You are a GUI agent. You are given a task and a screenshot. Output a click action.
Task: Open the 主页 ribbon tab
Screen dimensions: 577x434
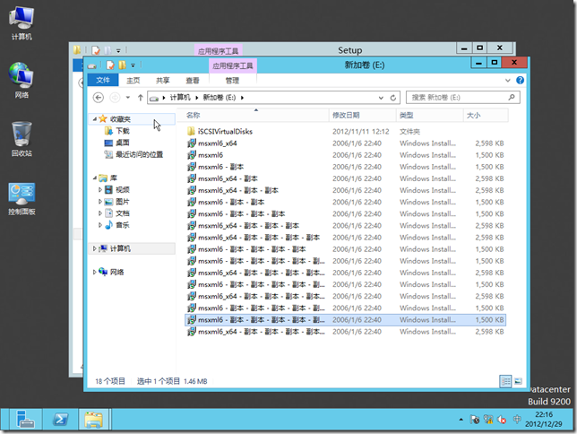click(133, 81)
